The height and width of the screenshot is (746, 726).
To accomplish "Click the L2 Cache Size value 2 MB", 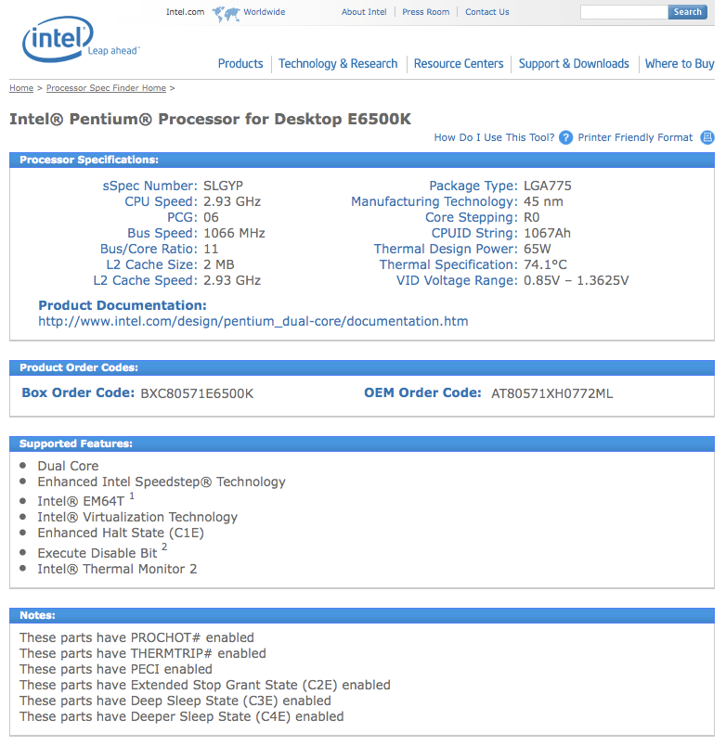I will (x=219, y=264).
